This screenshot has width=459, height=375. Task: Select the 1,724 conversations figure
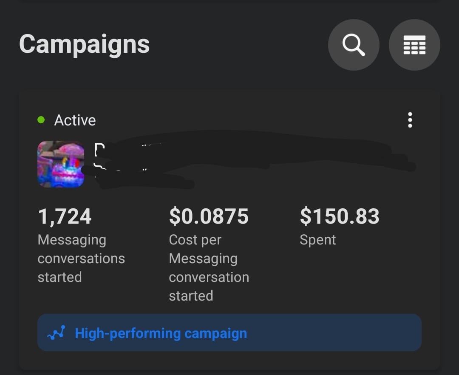tap(65, 216)
